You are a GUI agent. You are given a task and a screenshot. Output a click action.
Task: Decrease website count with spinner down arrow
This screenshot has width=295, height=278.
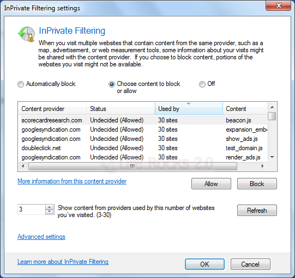[50, 212]
